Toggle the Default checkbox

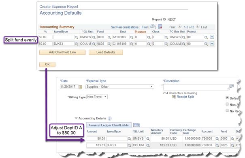[x=227, y=98]
